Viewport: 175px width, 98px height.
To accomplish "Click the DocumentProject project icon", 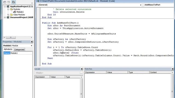I will (x=8, y=17).
